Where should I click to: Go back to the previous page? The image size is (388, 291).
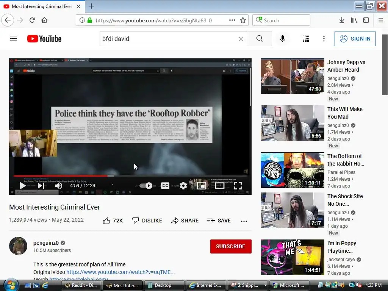pyautogui.click(x=8, y=20)
